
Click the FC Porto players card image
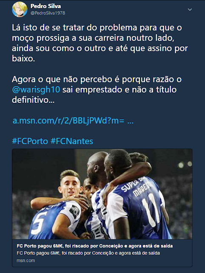102,194
